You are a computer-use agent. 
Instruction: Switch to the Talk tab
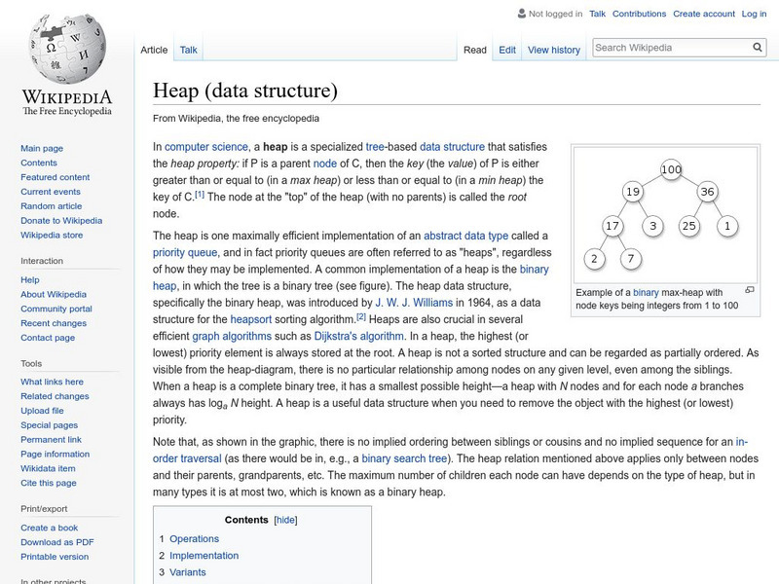click(x=188, y=49)
